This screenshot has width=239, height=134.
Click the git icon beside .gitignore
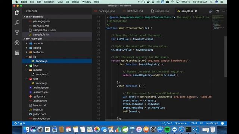(x=31, y=96)
